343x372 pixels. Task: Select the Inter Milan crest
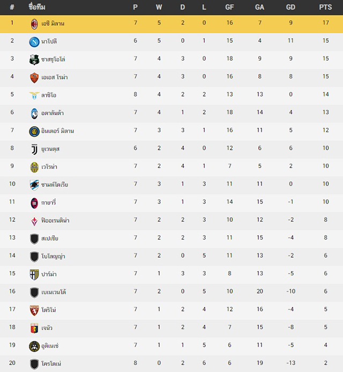(x=34, y=132)
